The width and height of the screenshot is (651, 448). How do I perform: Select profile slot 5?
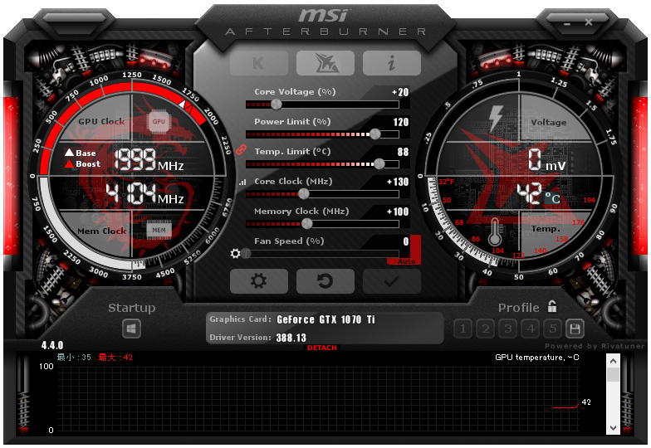tap(553, 329)
